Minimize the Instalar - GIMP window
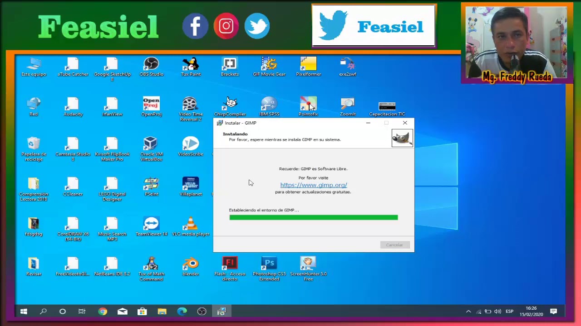 pos(368,123)
